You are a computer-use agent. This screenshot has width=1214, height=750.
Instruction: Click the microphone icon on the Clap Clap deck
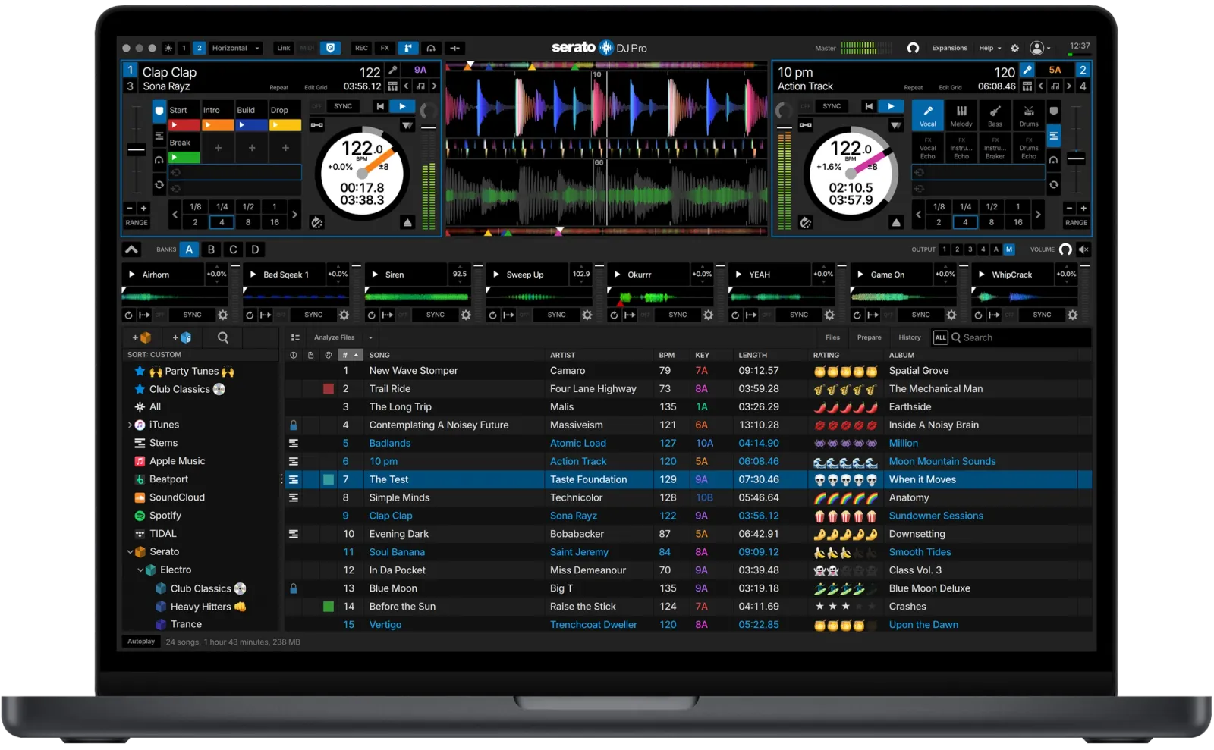(393, 70)
